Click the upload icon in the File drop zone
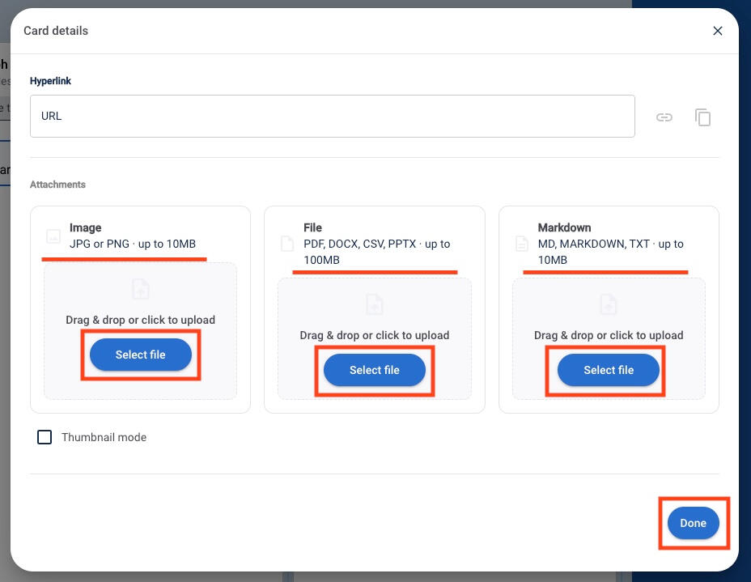751x582 pixels. coord(374,304)
